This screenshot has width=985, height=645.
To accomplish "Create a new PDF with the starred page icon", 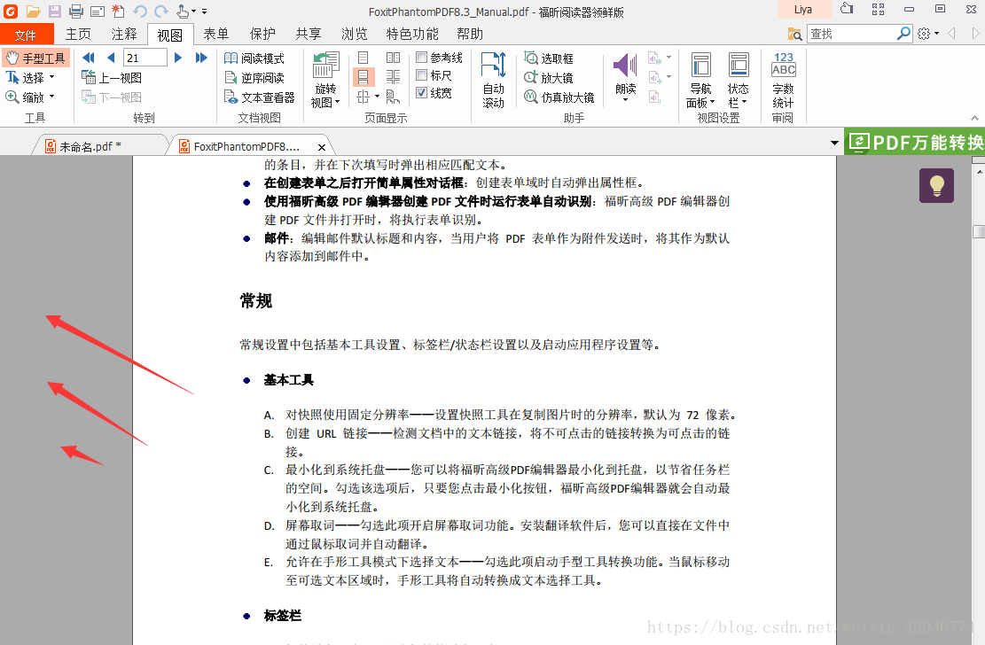I will [118, 11].
